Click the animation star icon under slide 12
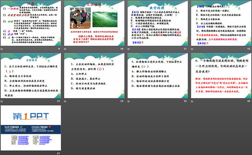The height and width of the screenshot is (155, 252). [192, 49]
